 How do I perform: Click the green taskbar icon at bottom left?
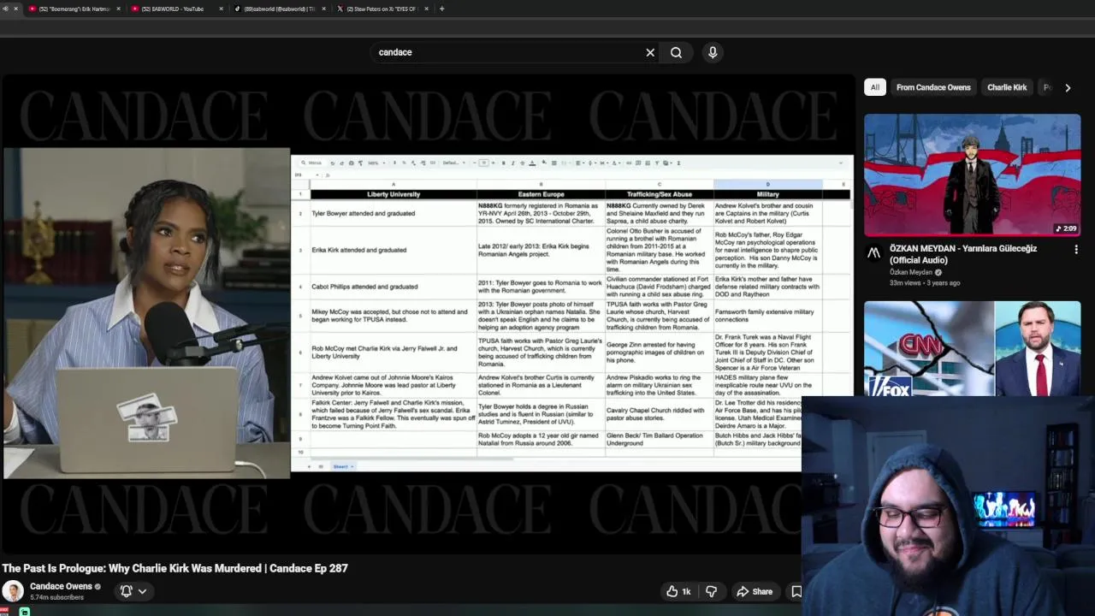(x=24, y=612)
